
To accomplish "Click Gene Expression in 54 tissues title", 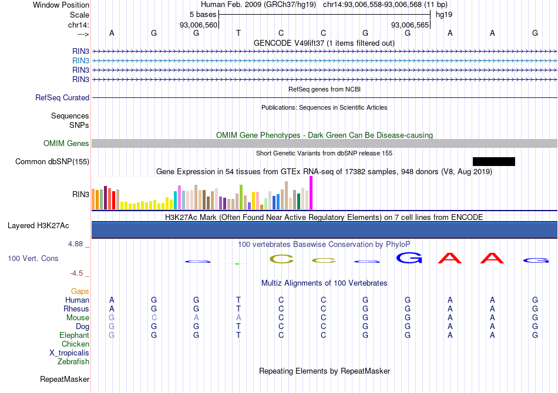I will [x=324, y=172].
